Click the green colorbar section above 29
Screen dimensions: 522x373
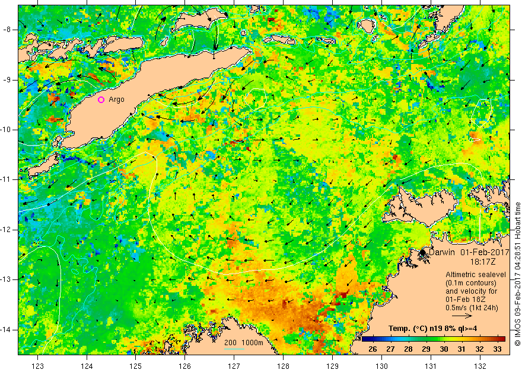pos(426,339)
